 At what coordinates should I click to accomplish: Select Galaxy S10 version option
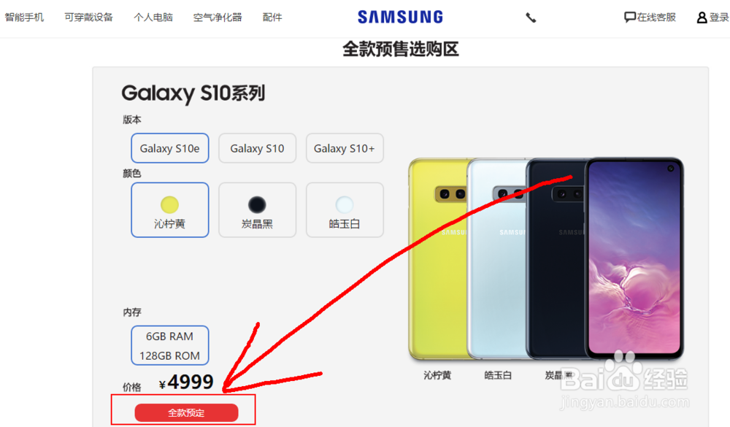(x=257, y=148)
